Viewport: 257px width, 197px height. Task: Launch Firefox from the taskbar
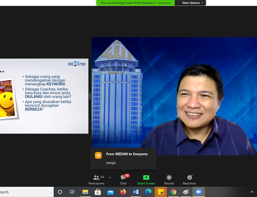tap(123, 192)
